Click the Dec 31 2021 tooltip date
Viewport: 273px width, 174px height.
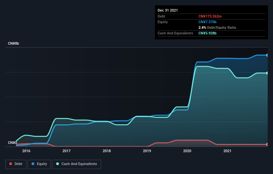(x=168, y=10)
